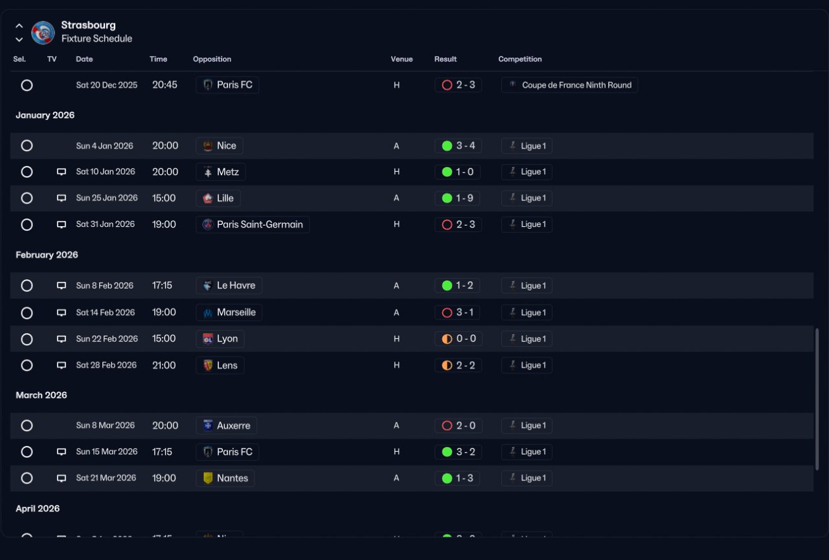Click the vertical scrollbar thumb
Screen dimensions: 829x560
(817, 399)
